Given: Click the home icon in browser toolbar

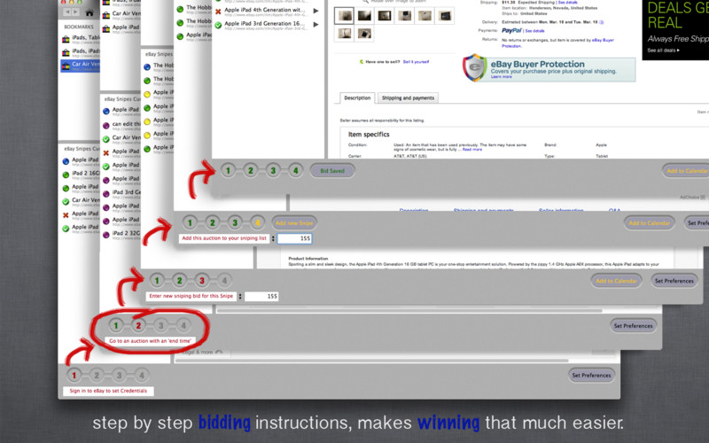Looking at the screenshot, I should [x=90, y=12].
